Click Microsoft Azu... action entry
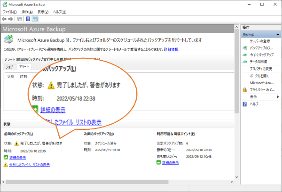Screen dimensions: 282x192 point(262,83)
